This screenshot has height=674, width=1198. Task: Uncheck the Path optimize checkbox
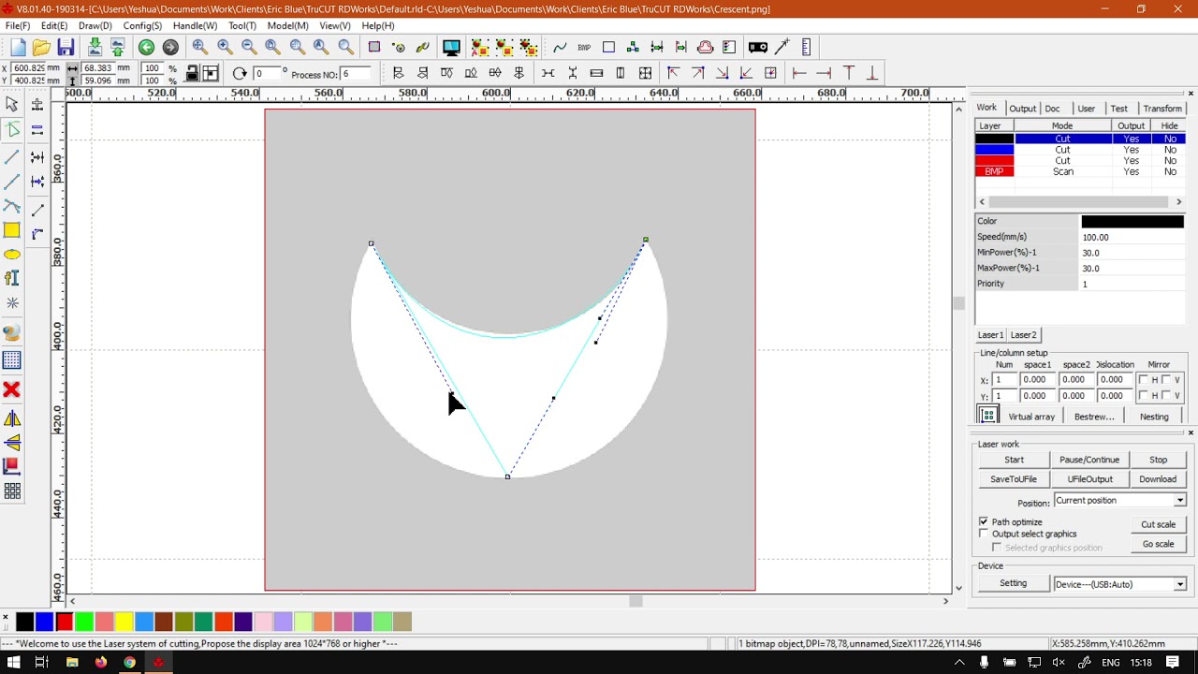(x=984, y=521)
